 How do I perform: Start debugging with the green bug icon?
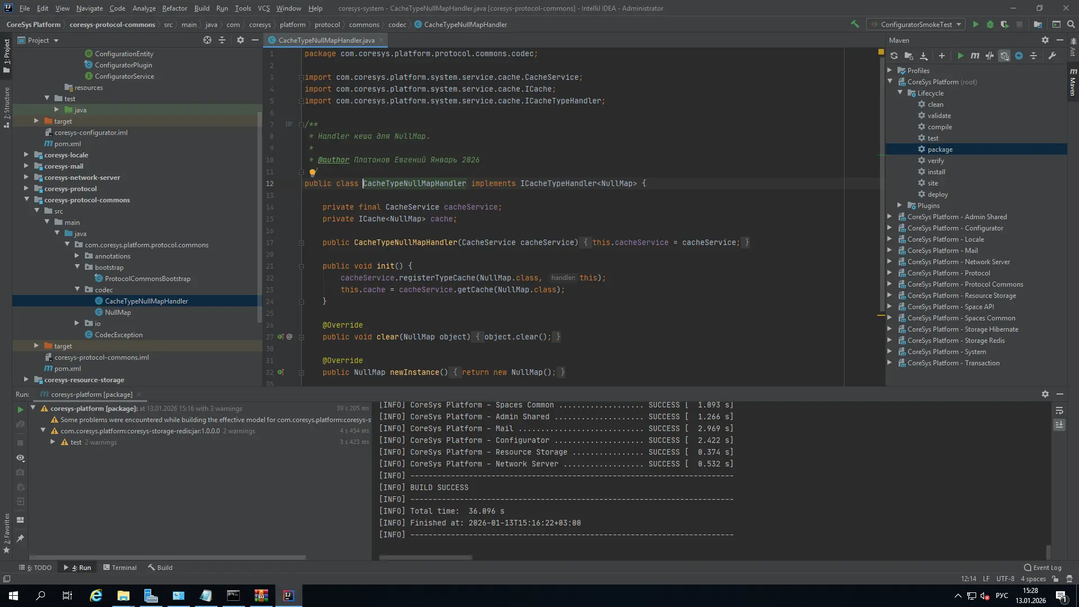pyautogui.click(x=990, y=24)
